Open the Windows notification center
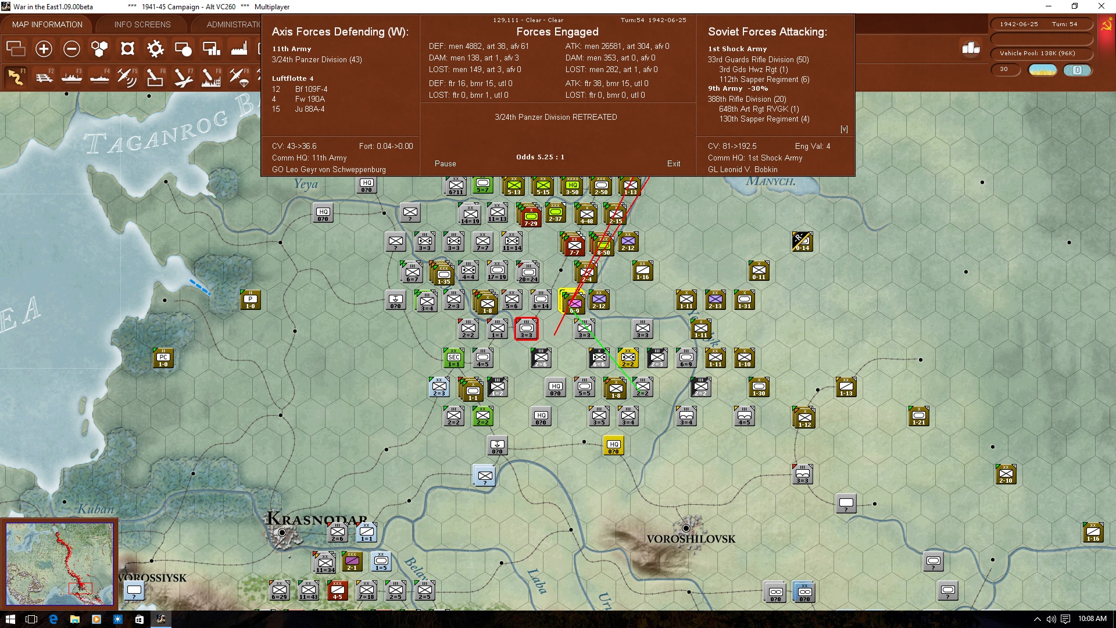This screenshot has width=1116, height=628. pos(1065,619)
